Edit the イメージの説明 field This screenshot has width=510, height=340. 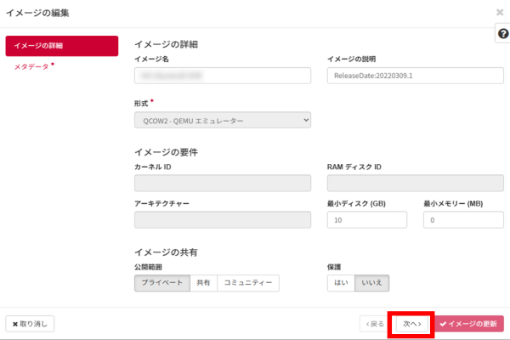(415, 75)
